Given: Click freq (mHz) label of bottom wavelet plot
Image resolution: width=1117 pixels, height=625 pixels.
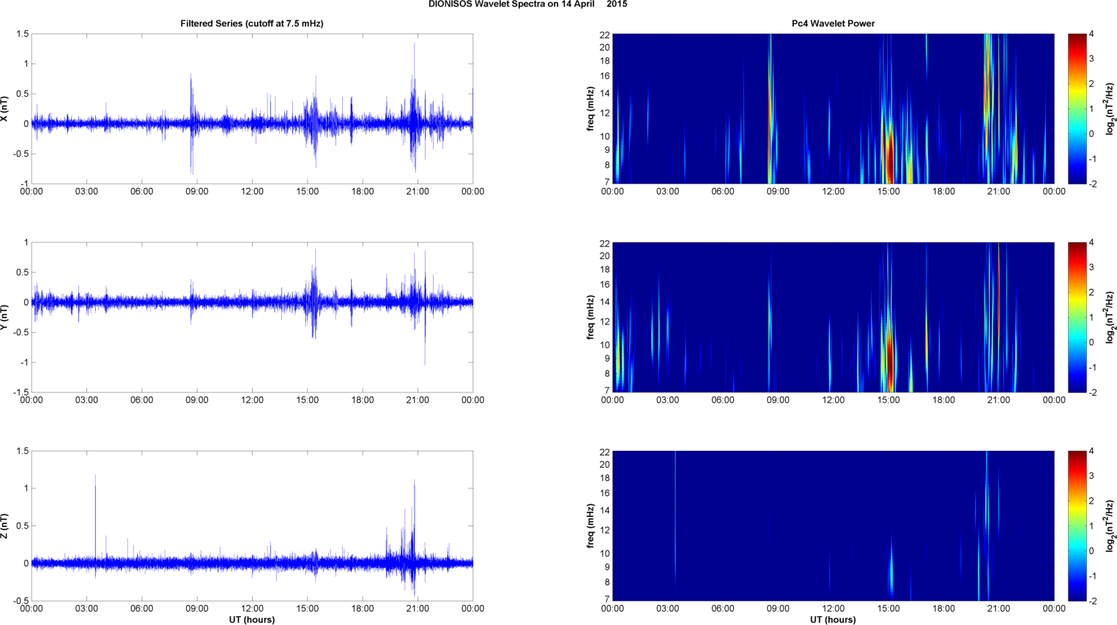Looking at the screenshot, I should (x=590, y=525).
